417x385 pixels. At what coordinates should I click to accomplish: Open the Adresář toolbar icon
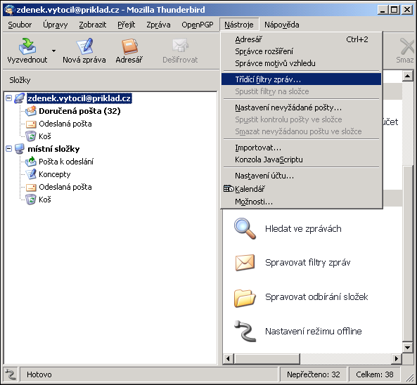(x=129, y=46)
